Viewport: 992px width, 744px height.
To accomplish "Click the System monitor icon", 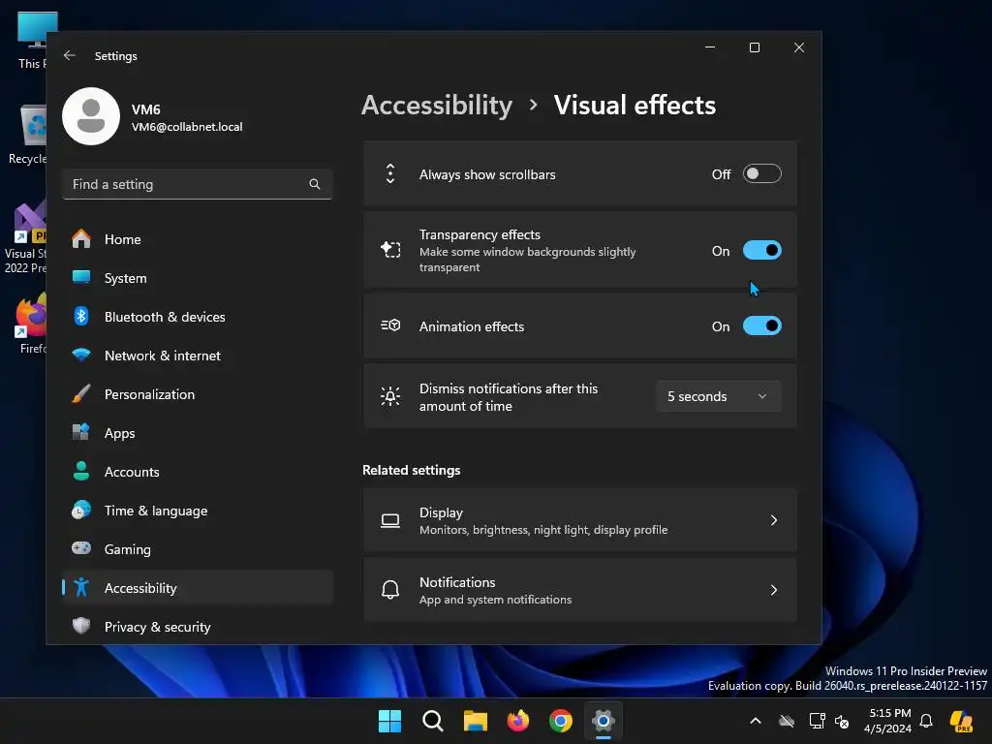I will [81, 278].
